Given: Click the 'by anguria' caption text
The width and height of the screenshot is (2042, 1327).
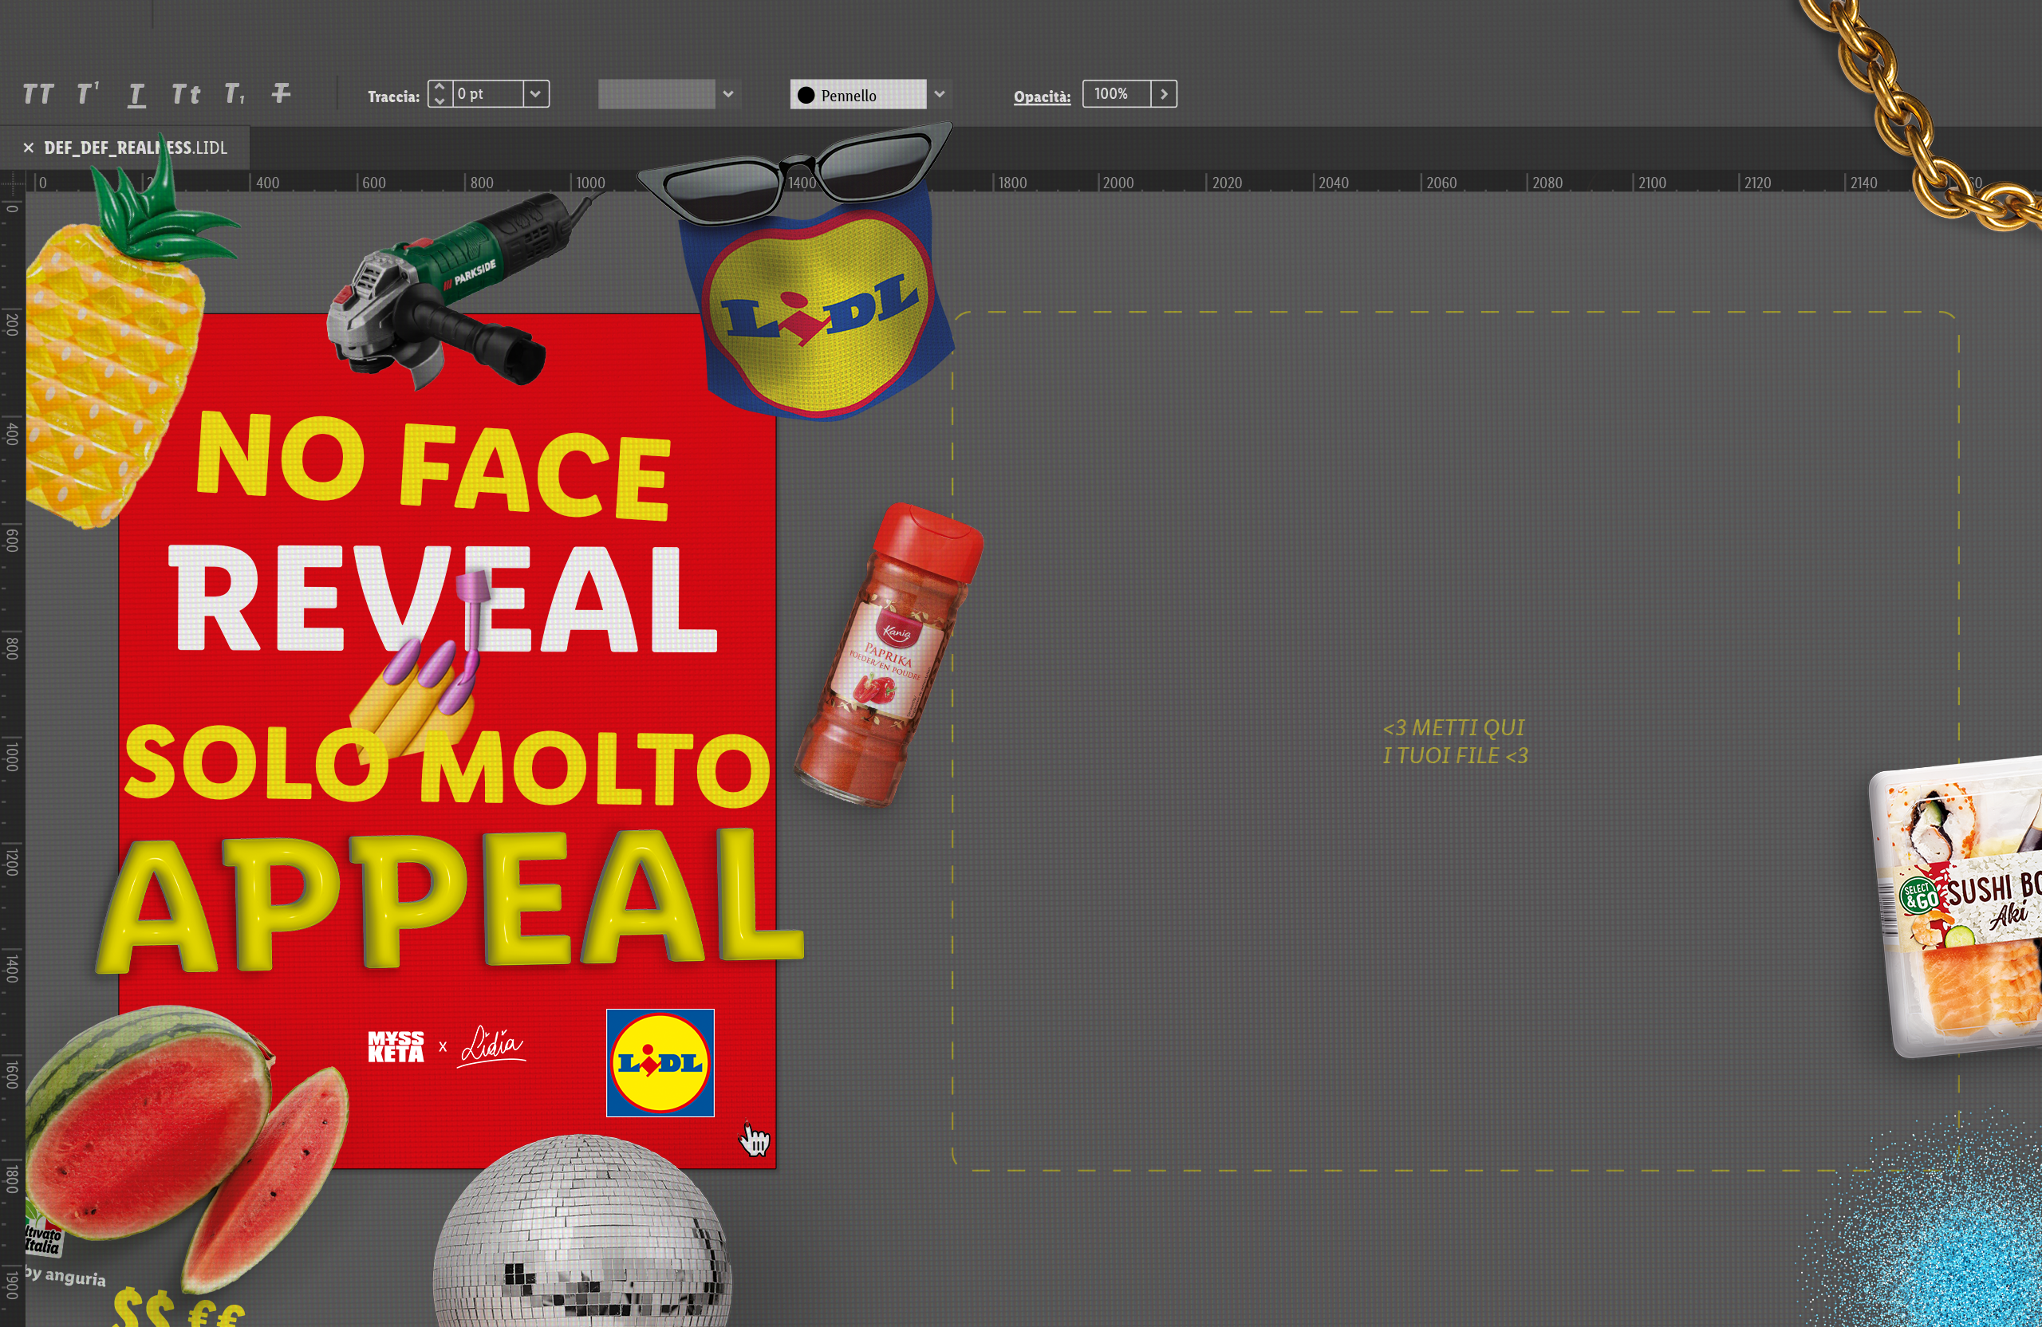Looking at the screenshot, I should [x=65, y=1277].
